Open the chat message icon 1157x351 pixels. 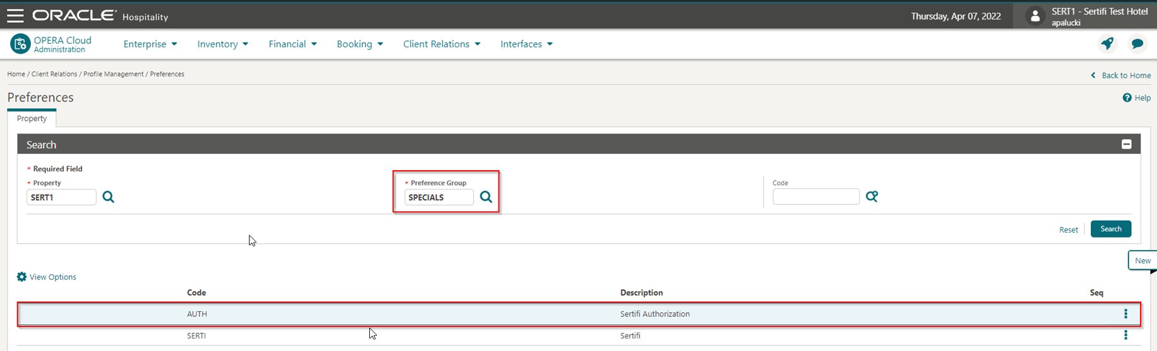coord(1137,43)
